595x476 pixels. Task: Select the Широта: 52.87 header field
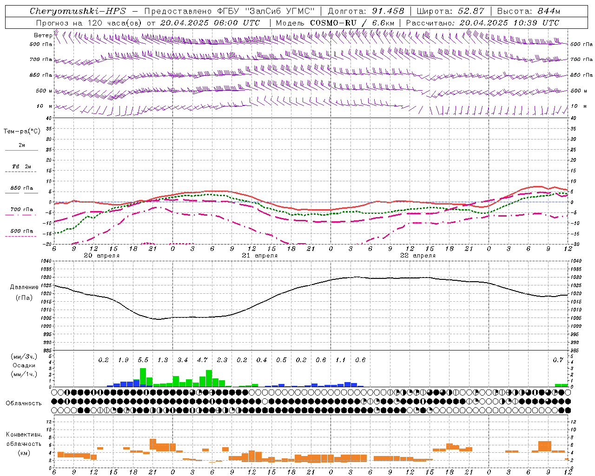click(x=450, y=11)
